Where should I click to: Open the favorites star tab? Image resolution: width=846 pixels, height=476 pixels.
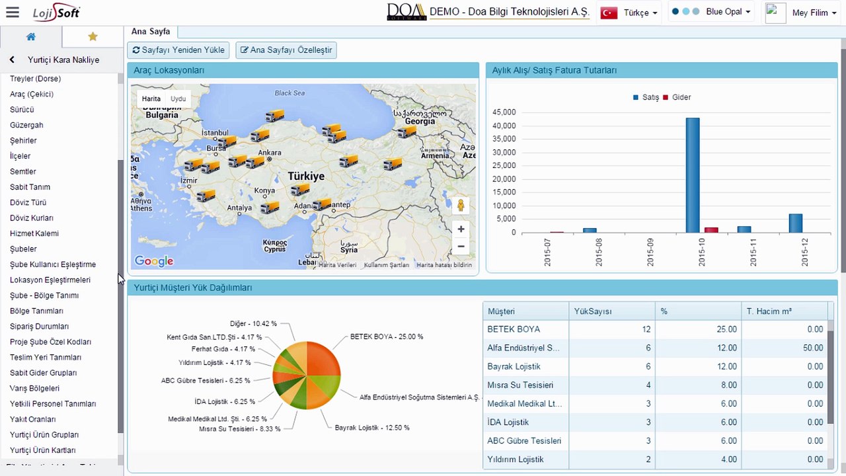(x=93, y=37)
